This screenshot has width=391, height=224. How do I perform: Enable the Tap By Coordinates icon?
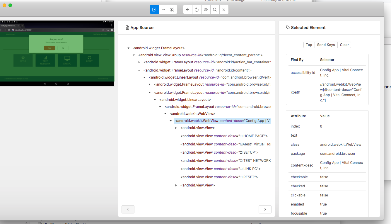pos(172,9)
